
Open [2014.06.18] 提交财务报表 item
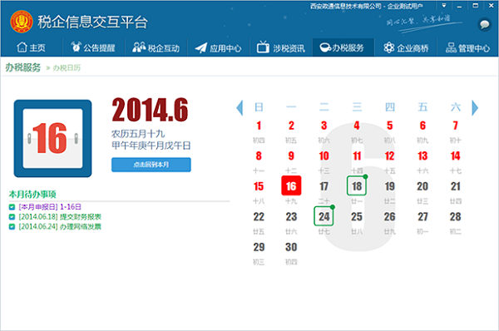click(x=60, y=217)
